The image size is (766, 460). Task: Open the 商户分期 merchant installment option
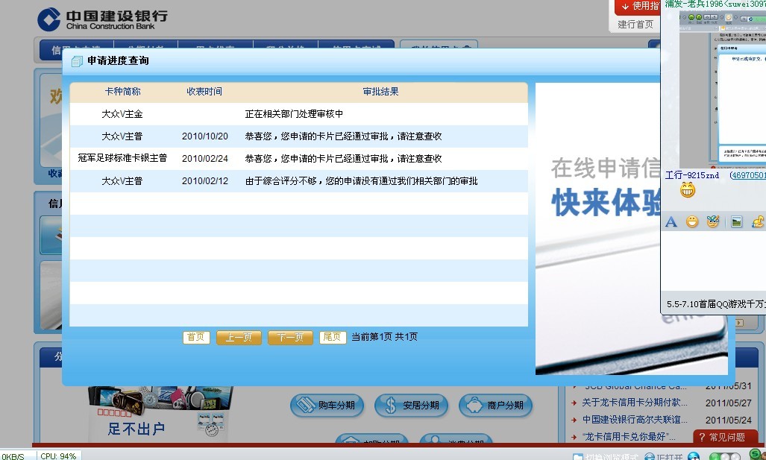click(x=495, y=406)
